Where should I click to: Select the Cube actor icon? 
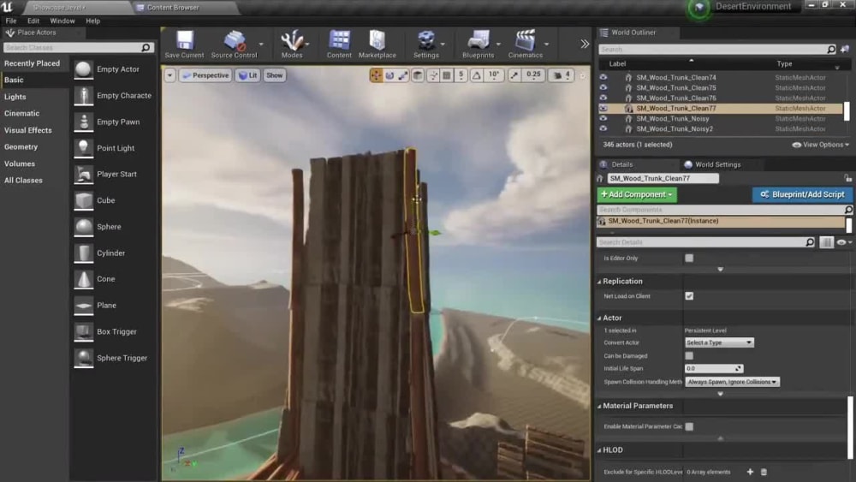84,200
